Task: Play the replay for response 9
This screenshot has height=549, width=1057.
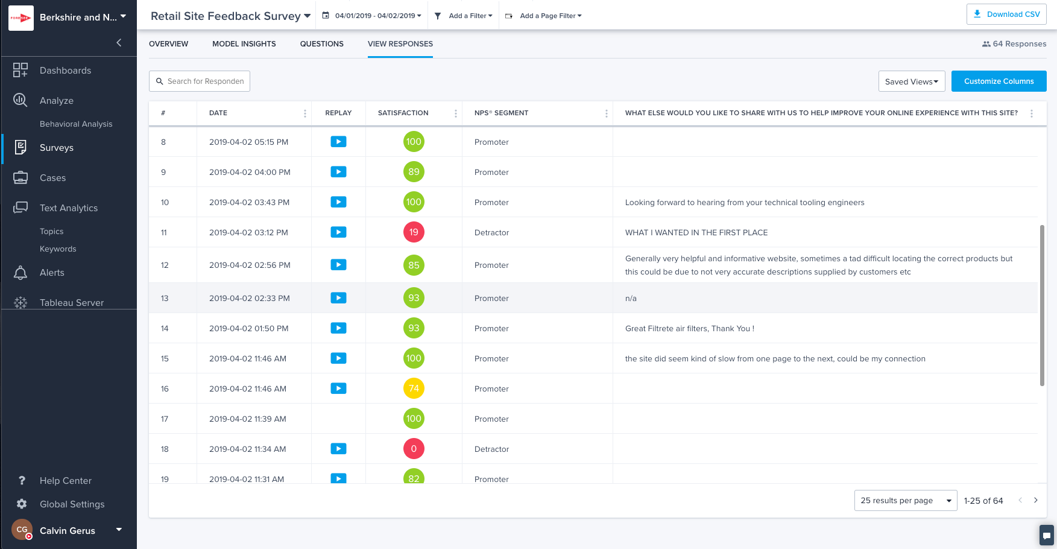Action: pyautogui.click(x=338, y=172)
